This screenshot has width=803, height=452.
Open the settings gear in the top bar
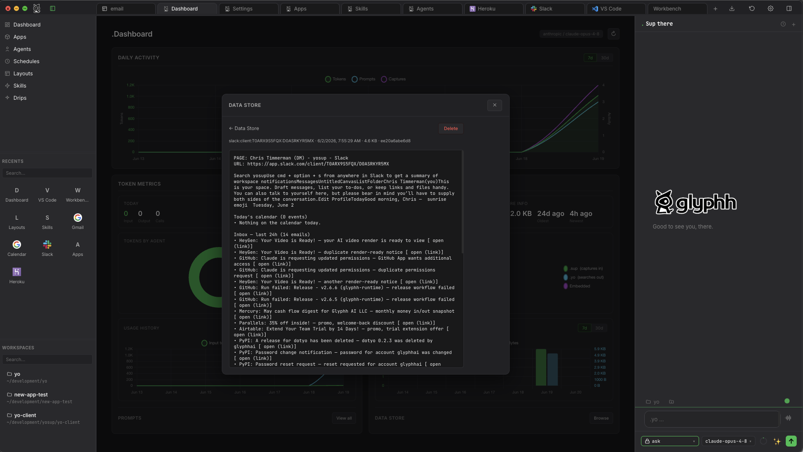pyautogui.click(x=771, y=8)
